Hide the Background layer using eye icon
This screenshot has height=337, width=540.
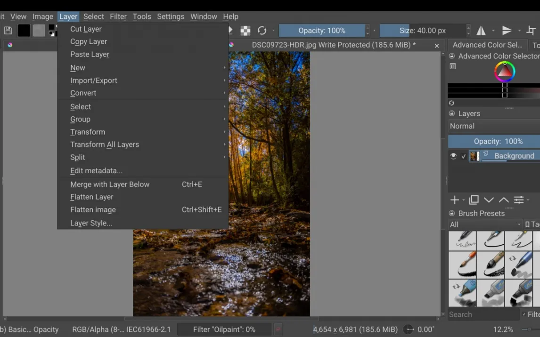point(453,156)
